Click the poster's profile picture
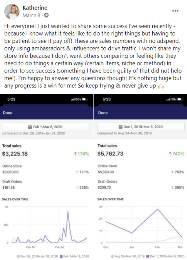The image size is (187, 260). coord(11,11)
